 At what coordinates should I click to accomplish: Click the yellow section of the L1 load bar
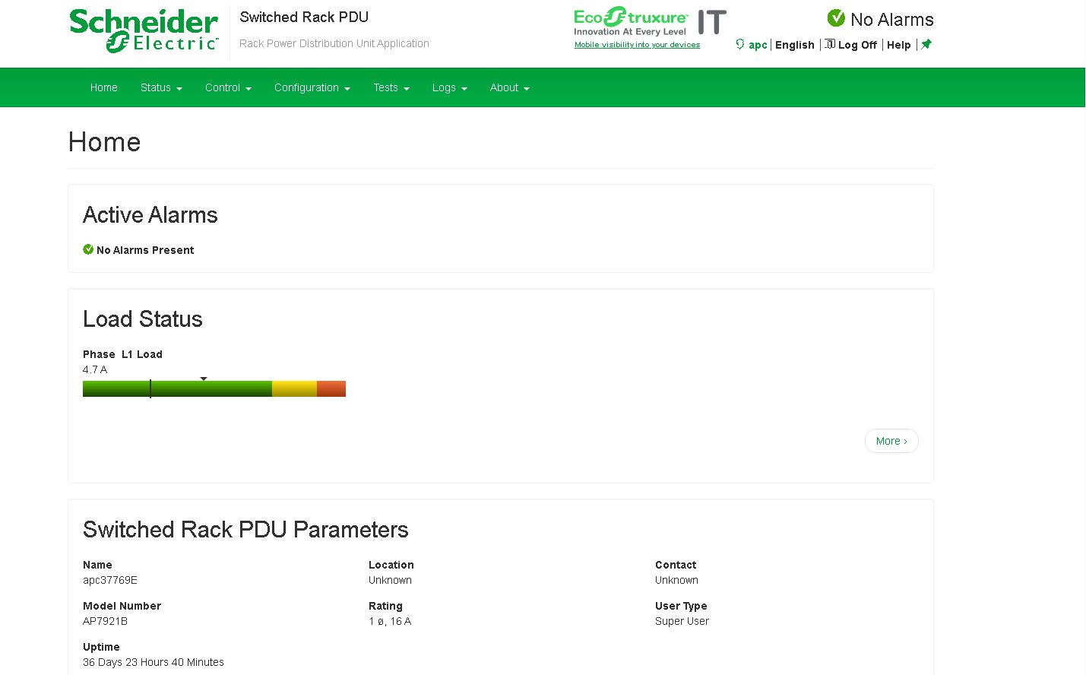click(294, 389)
